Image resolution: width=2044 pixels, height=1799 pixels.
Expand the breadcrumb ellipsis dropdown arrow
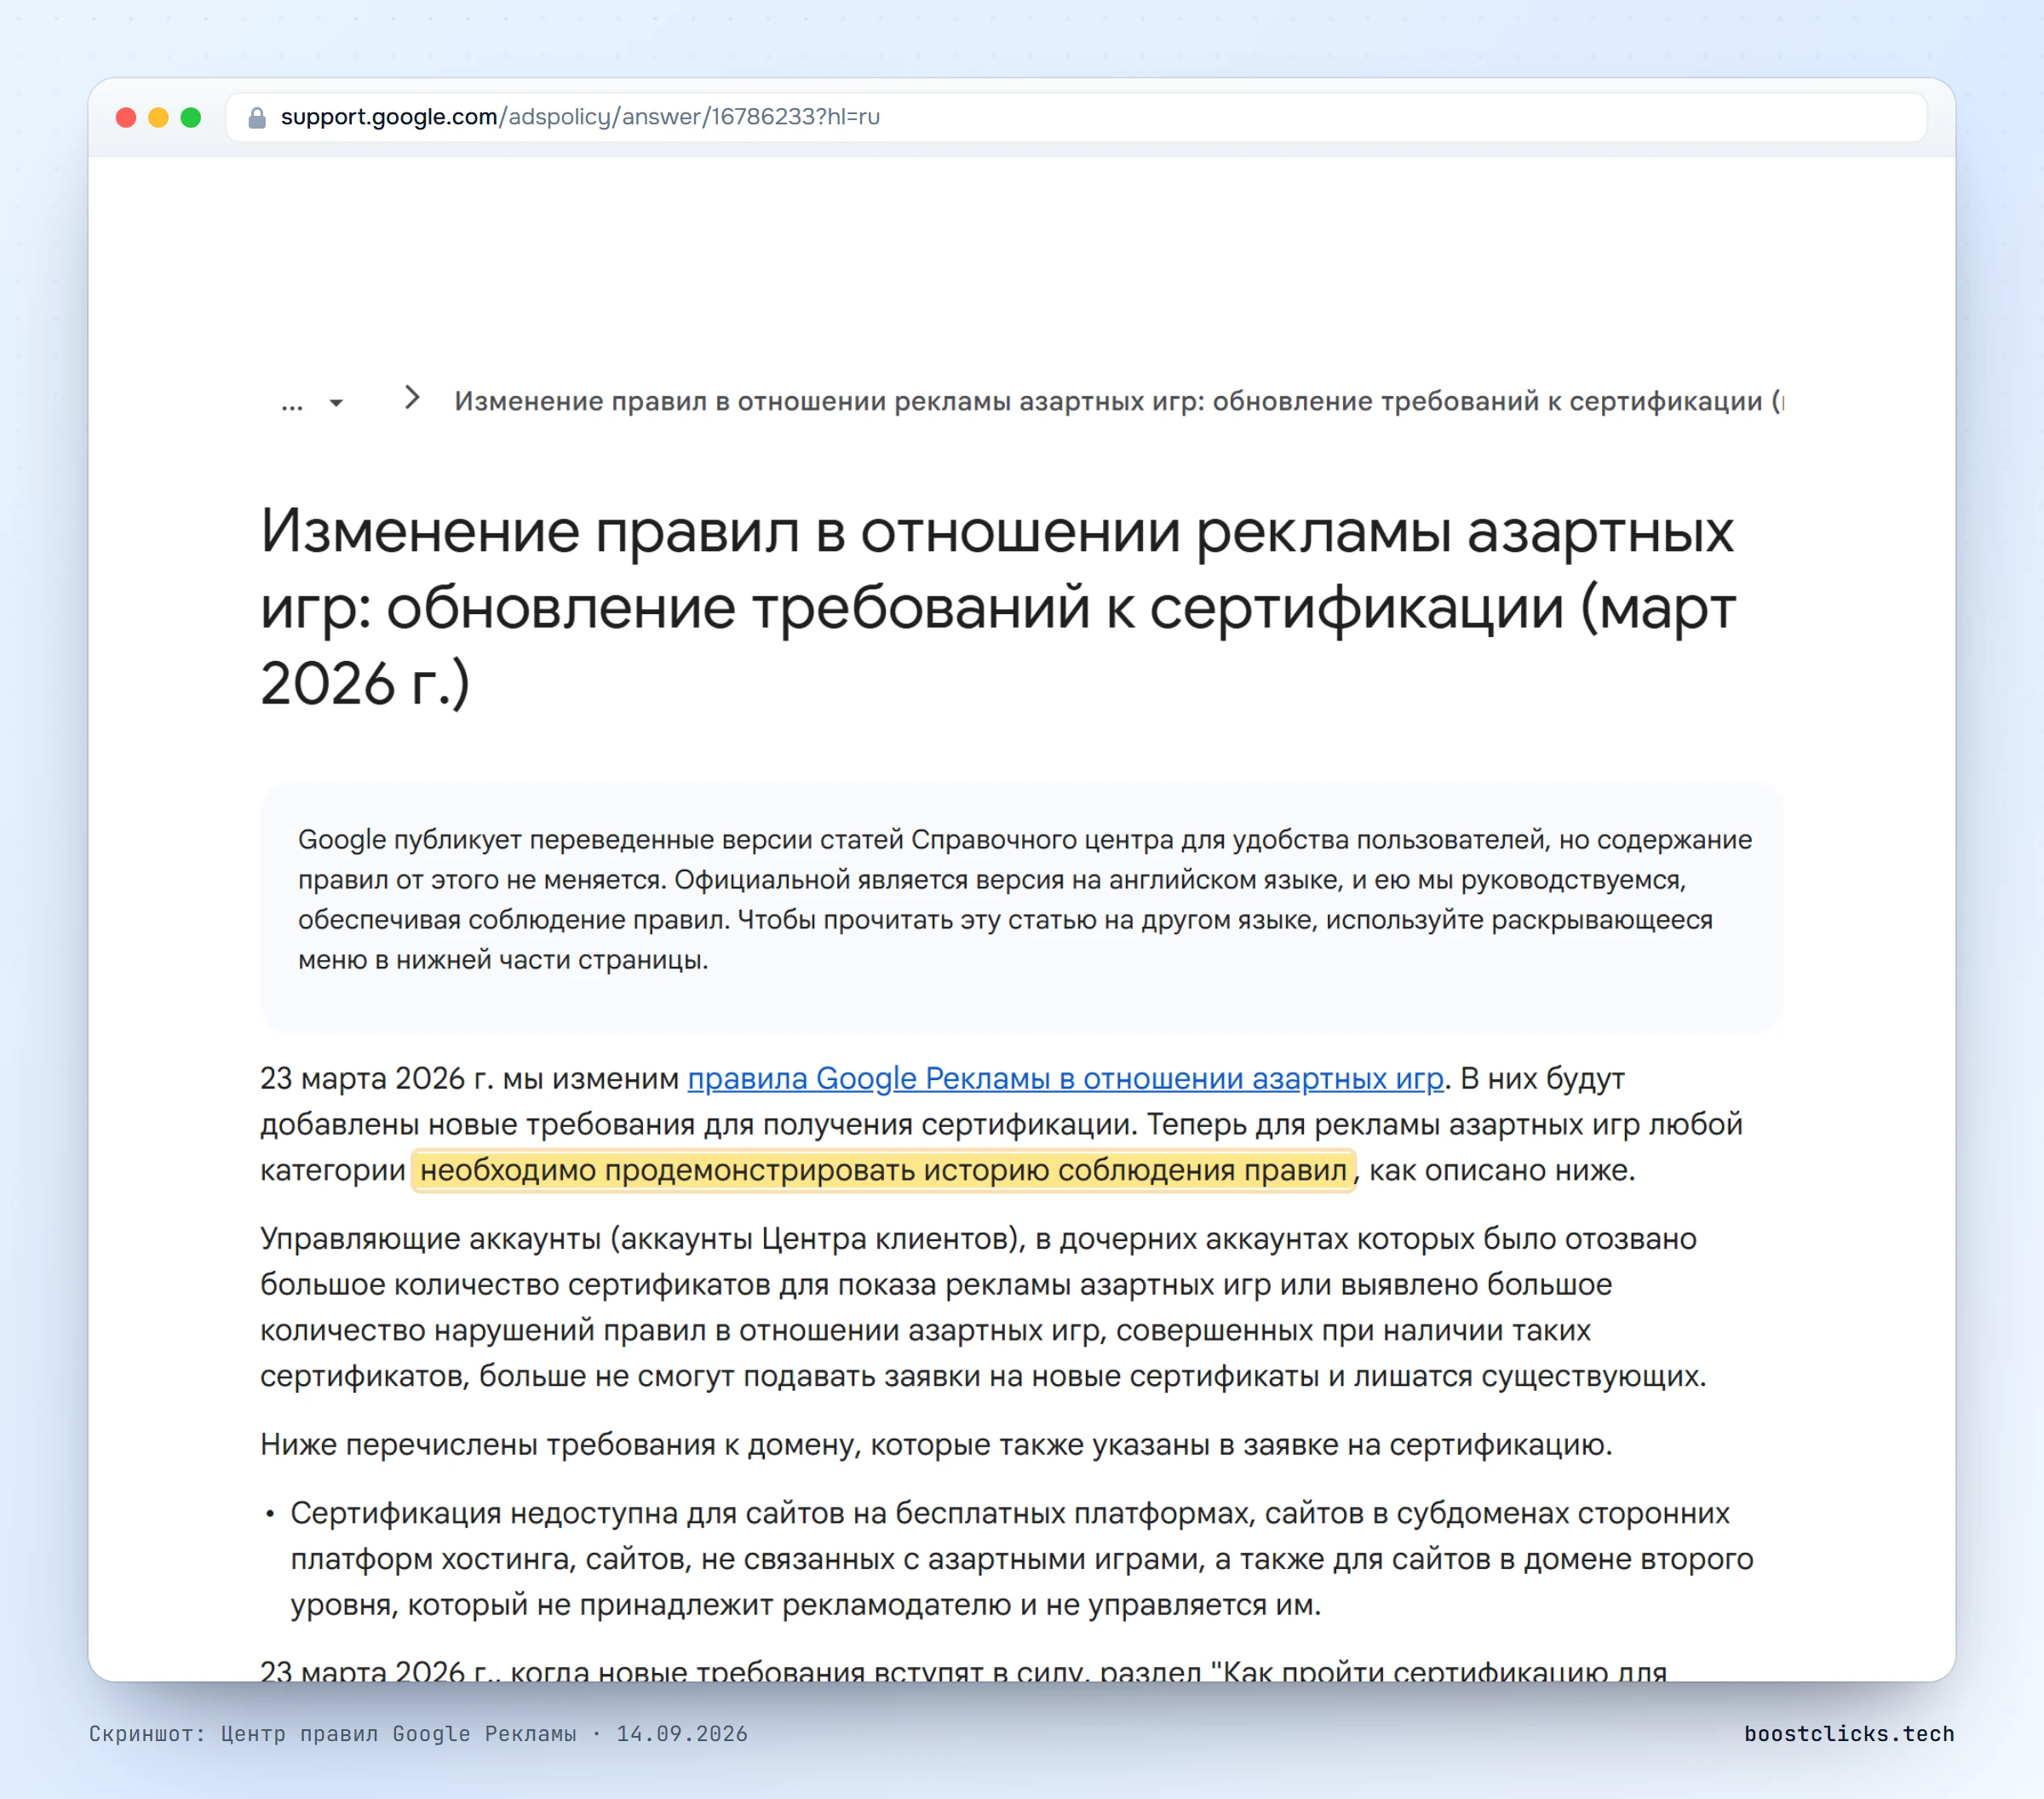pyautogui.click(x=336, y=403)
